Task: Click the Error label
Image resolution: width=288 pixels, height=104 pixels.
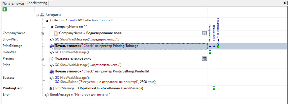Action: [x=6, y=95]
